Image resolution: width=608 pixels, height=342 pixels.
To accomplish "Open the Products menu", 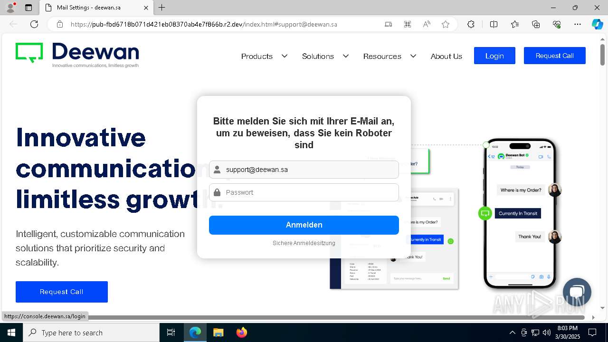I will (x=257, y=56).
